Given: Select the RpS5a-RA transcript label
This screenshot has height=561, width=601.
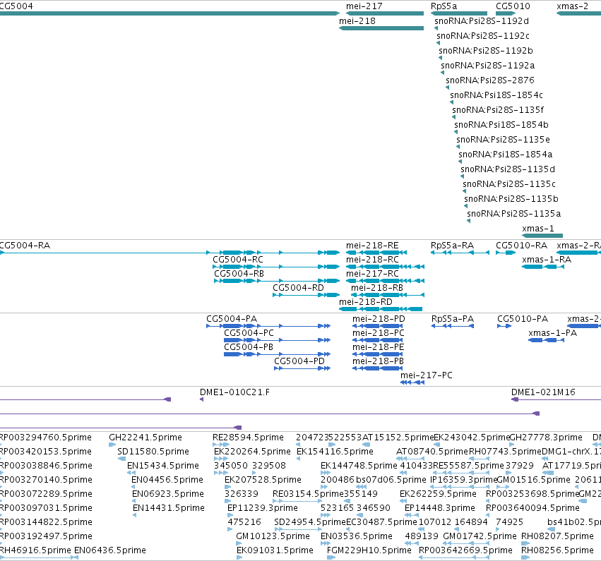Looking at the screenshot, I should pyautogui.click(x=452, y=246).
